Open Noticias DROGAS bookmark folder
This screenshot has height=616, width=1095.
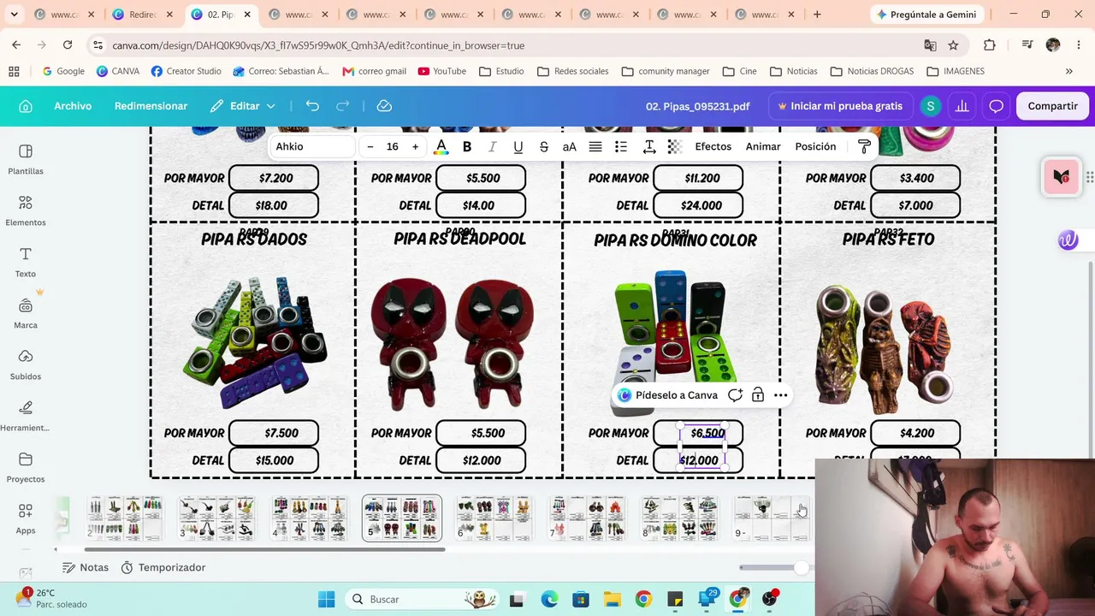[872, 71]
